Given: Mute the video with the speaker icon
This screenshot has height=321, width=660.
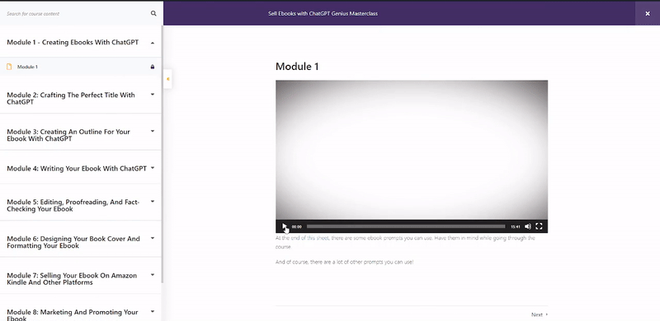Looking at the screenshot, I should click(x=528, y=226).
